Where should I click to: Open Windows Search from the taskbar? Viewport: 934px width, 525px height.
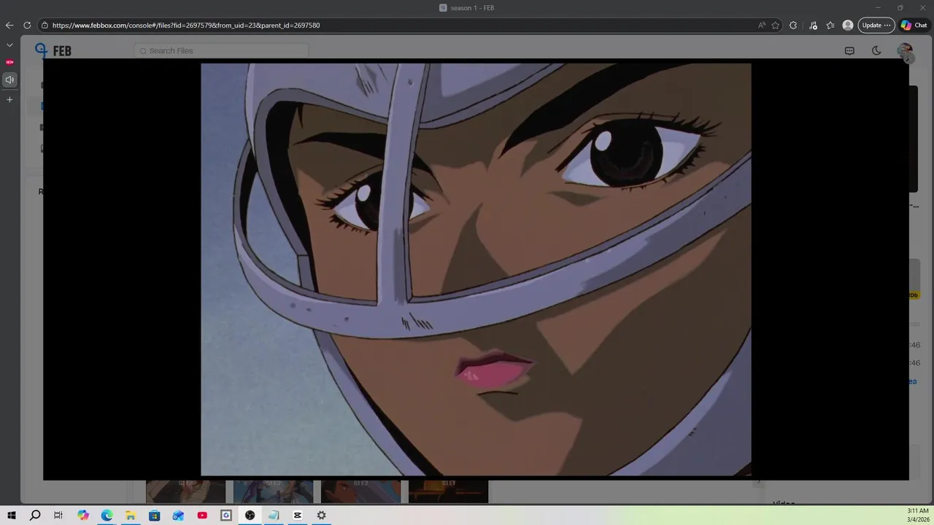(x=35, y=515)
